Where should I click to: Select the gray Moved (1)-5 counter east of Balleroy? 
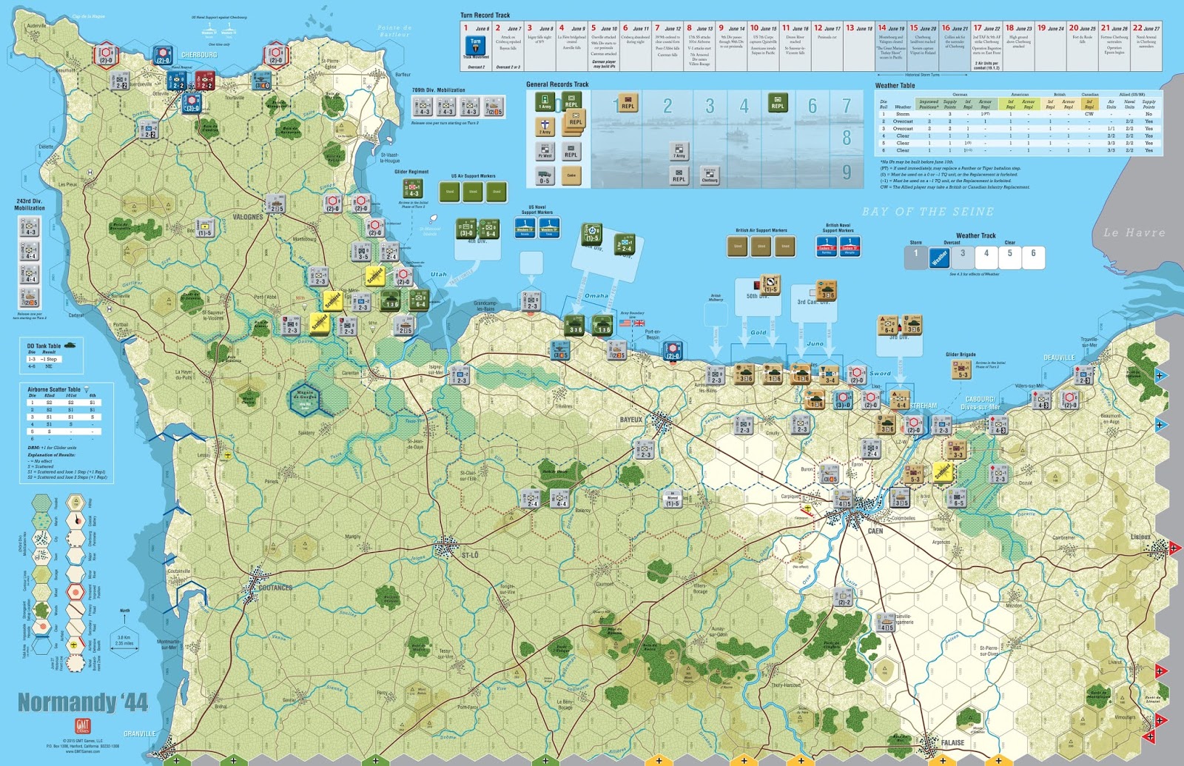coord(673,500)
